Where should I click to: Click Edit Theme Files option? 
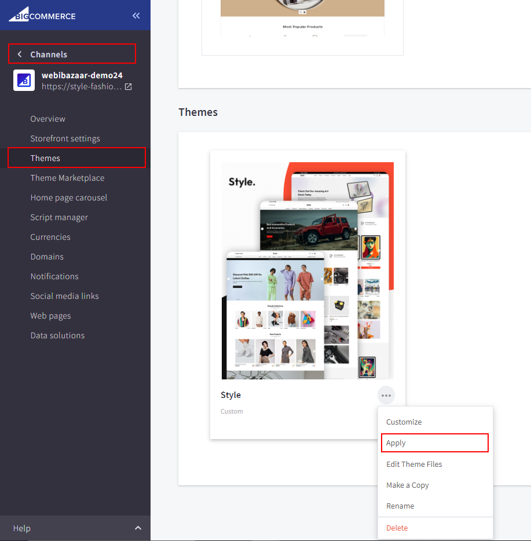coord(414,464)
